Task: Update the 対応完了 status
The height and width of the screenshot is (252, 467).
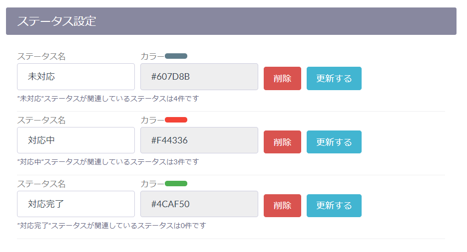Action: click(334, 206)
